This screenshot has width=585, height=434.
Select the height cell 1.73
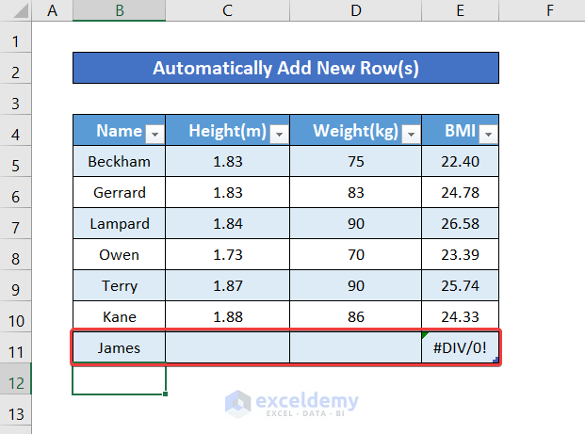pyautogui.click(x=228, y=254)
